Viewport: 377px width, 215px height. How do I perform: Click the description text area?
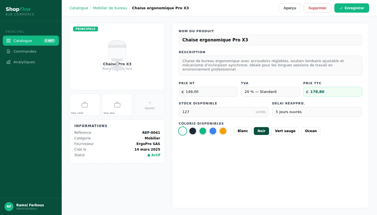(x=270, y=66)
